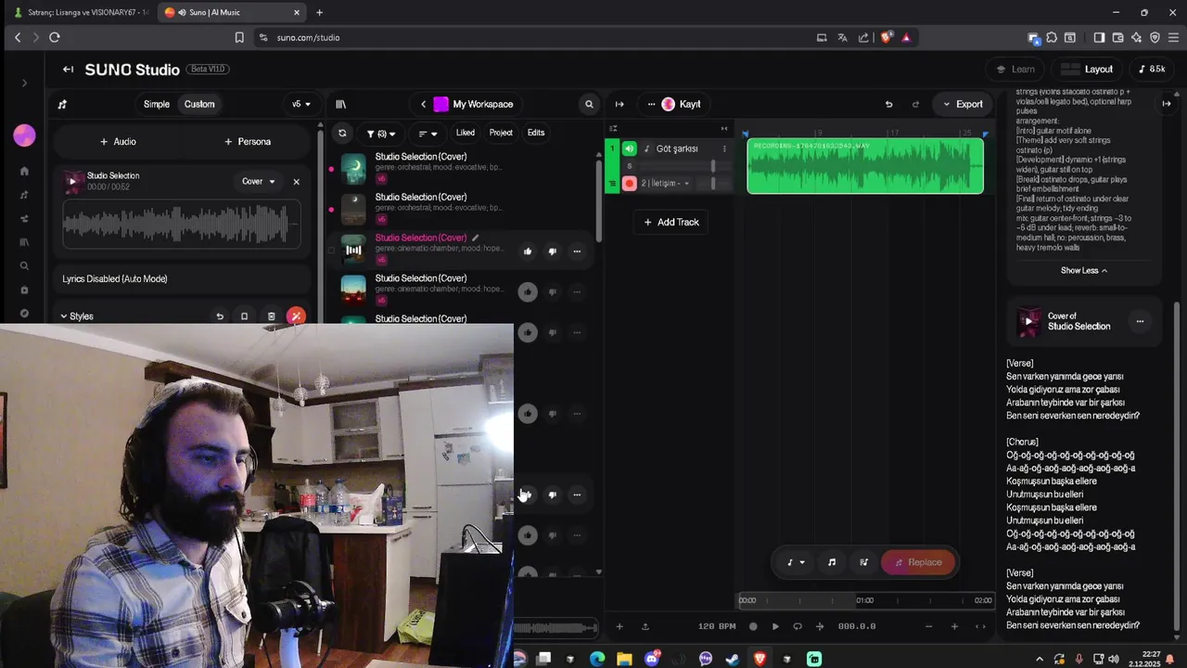This screenshot has width=1187, height=668.
Task: Arm the red record button on track 1
Action: (630, 184)
